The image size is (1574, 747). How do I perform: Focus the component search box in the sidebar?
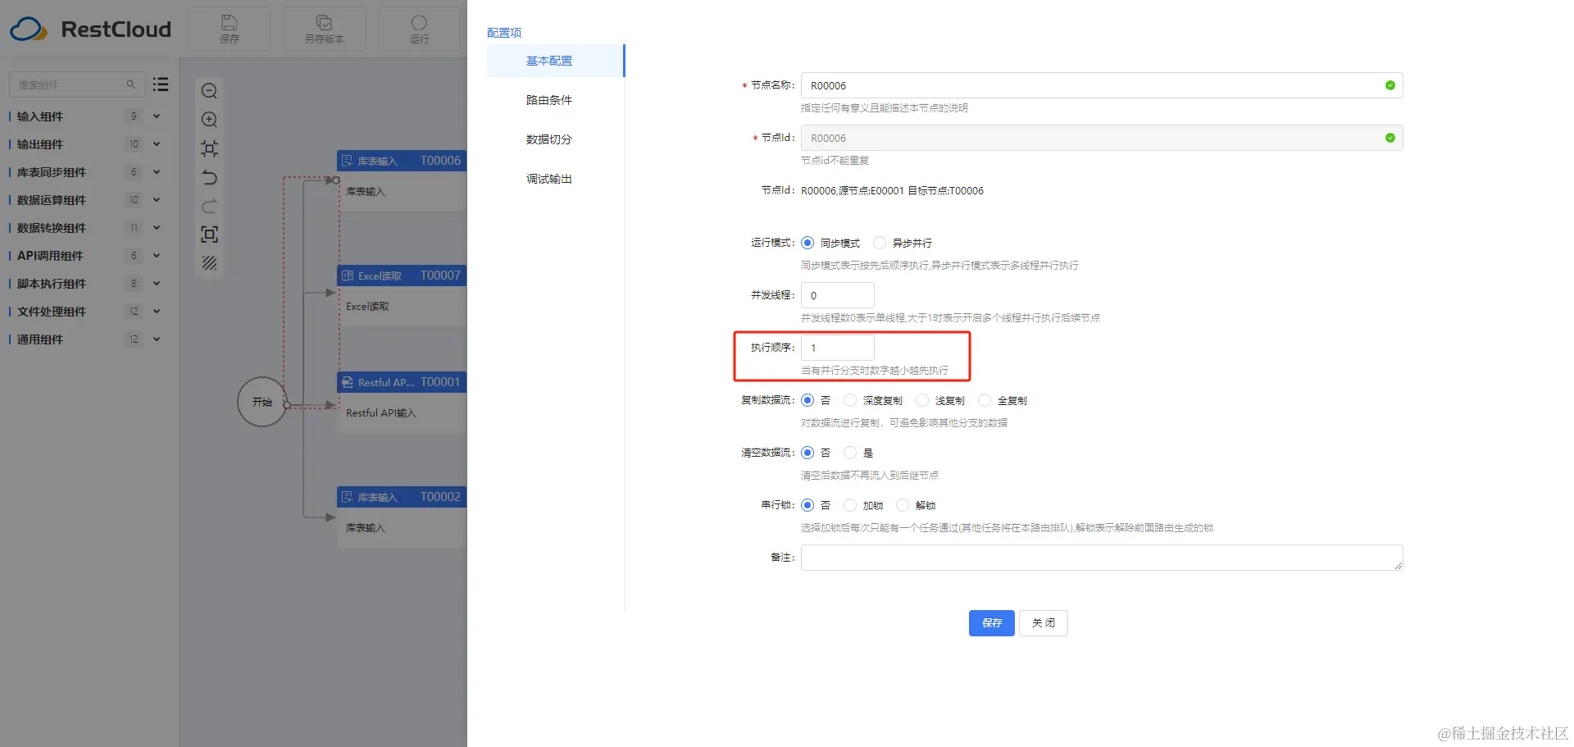pos(77,84)
